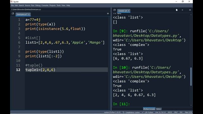Click console output '[6, 0.67, 6.3]'
203x114 pixels.
[x=128, y=58]
